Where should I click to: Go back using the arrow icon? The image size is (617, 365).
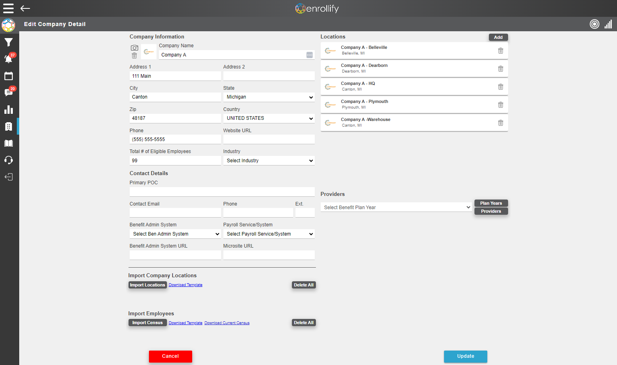tap(25, 8)
